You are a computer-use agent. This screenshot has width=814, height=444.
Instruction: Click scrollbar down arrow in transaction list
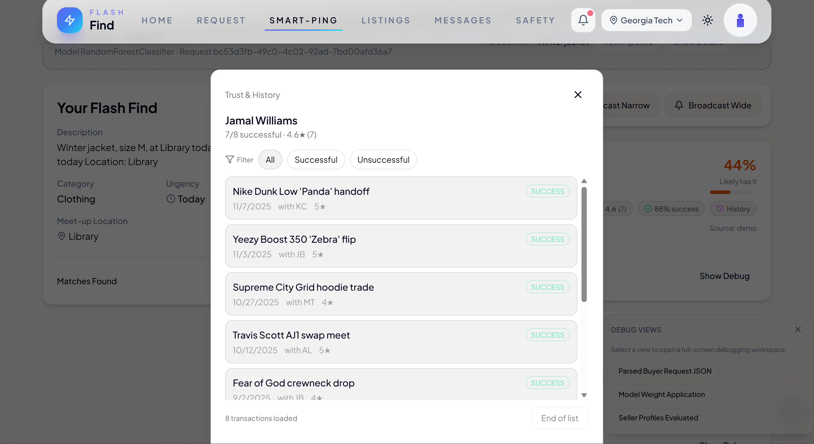(x=584, y=395)
